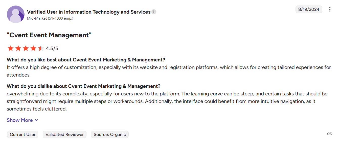This screenshot has height=145, width=339.
Task: Select the Source: Organic tag
Action: 110,134
